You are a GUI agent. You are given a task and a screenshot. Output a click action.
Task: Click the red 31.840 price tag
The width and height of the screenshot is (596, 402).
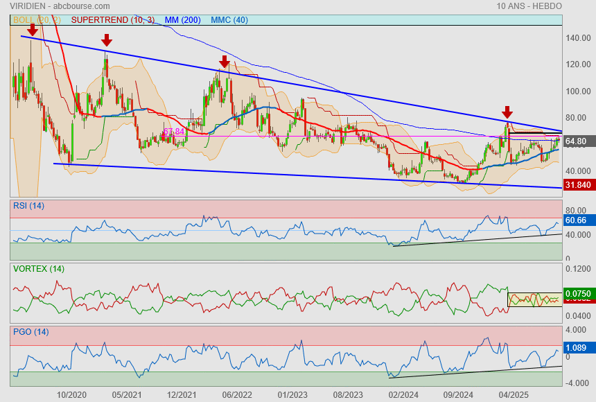coord(577,185)
